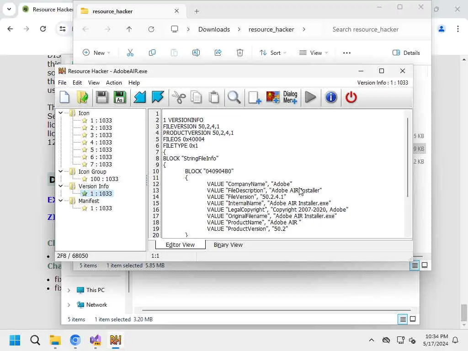Viewport: 468px width, 351px height.
Task: Click the Save As floppy icon
Action: tap(120, 97)
